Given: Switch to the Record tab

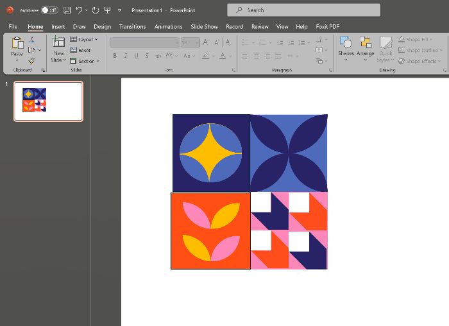Looking at the screenshot, I should click(235, 27).
